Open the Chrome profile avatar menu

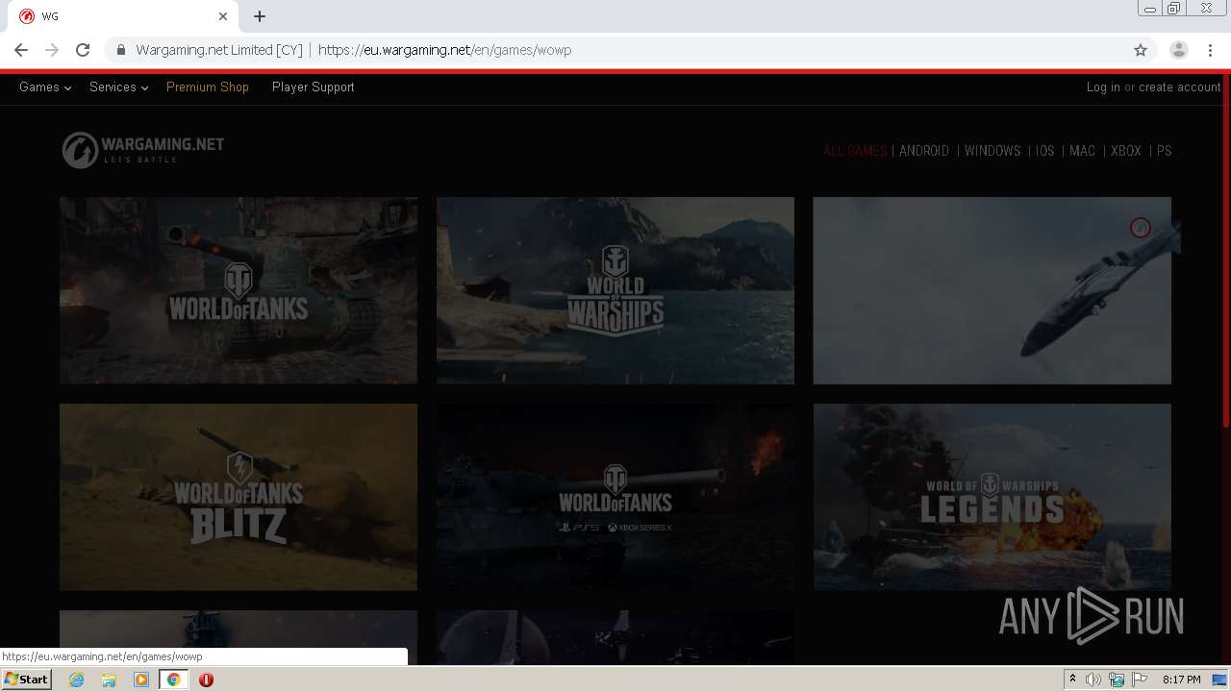[1178, 50]
